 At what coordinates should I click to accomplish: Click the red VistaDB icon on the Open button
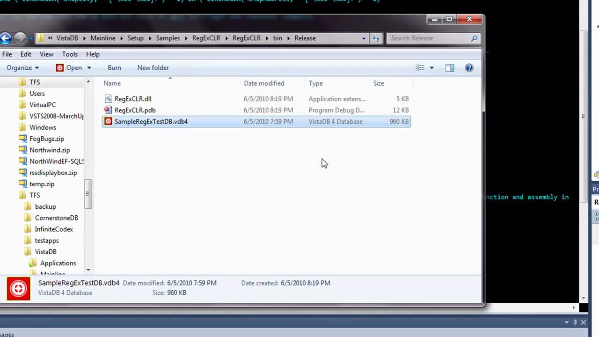pyautogui.click(x=60, y=68)
